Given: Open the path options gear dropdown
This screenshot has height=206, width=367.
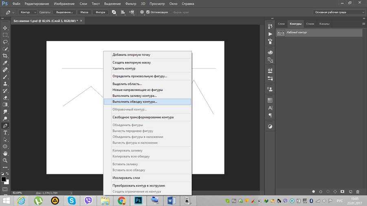Looking at the screenshot, I should pyautogui.click(x=142, y=12).
